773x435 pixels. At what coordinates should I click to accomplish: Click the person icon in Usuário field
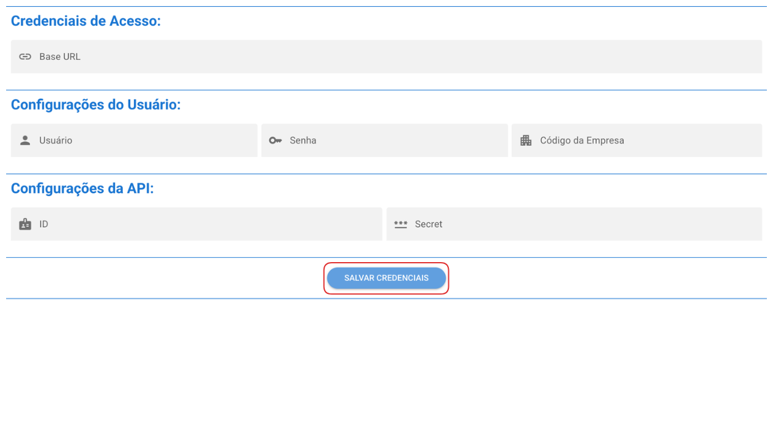tap(25, 141)
